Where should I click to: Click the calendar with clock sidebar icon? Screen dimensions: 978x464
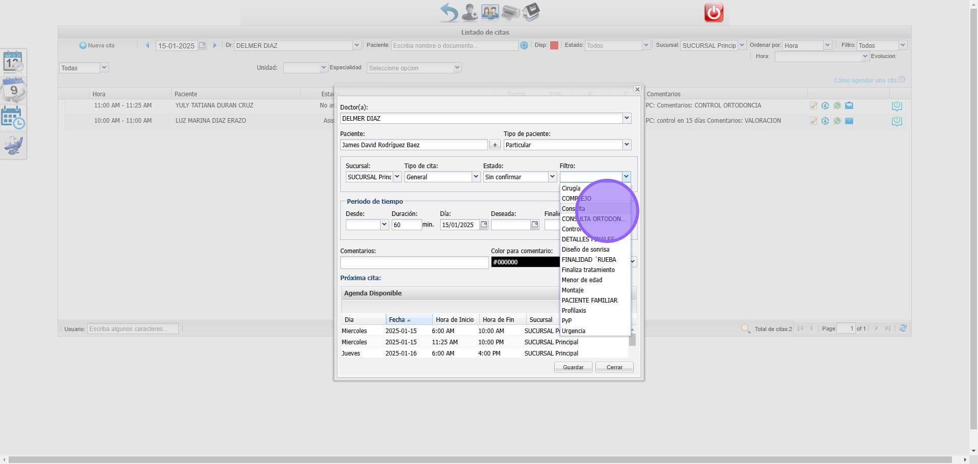click(13, 118)
